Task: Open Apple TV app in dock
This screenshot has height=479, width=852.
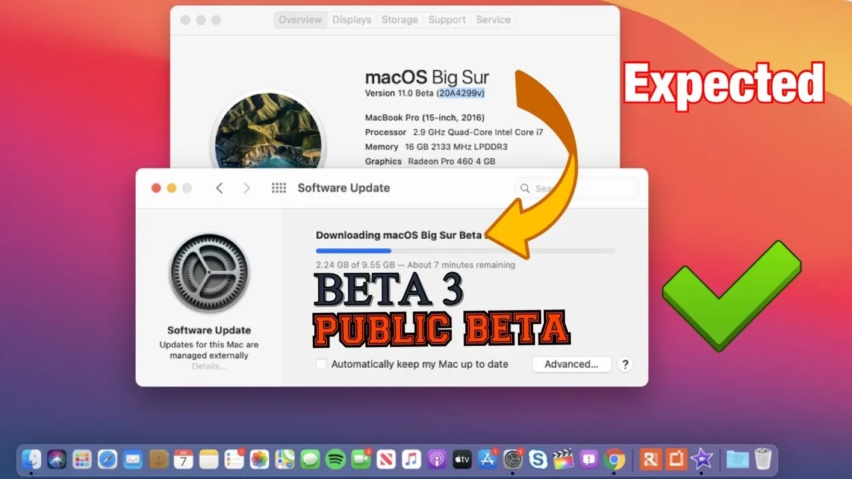Action: (462, 459)
